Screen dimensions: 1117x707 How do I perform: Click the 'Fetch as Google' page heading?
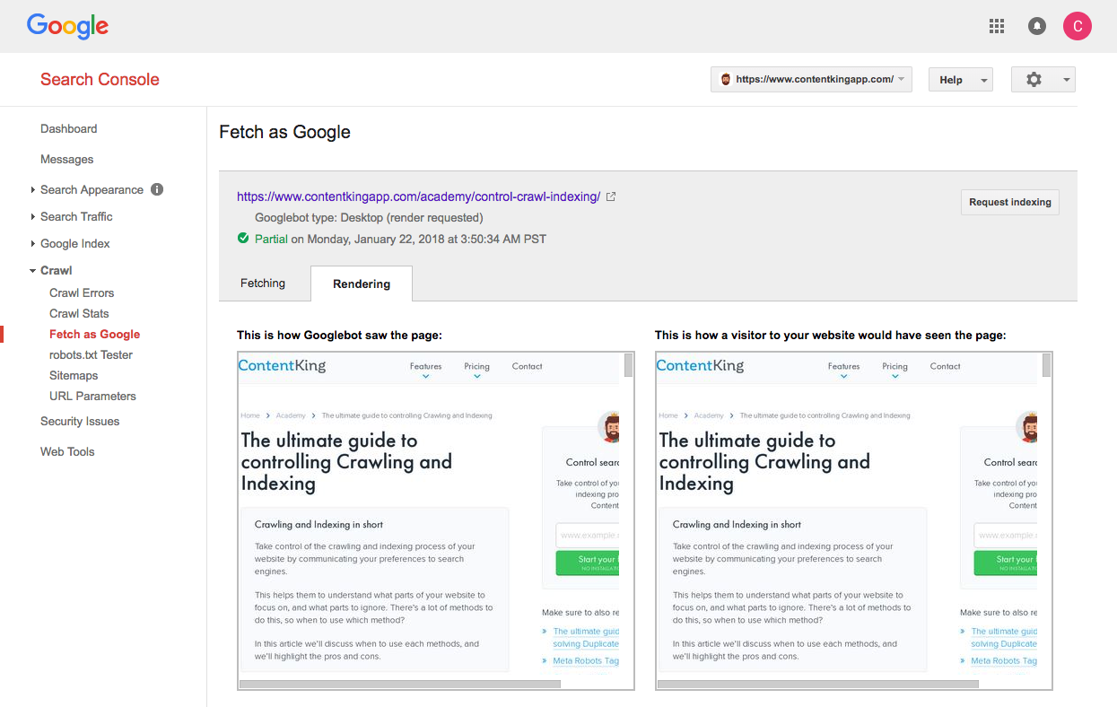coord(284,132)
